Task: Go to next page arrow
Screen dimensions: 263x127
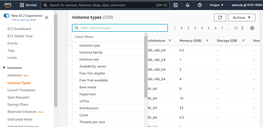Action: coord(242,28)
